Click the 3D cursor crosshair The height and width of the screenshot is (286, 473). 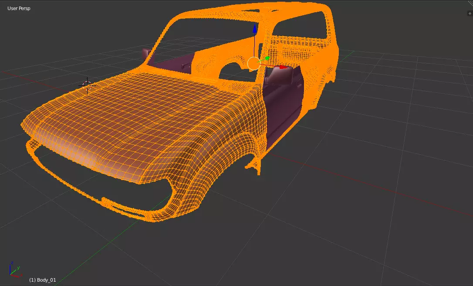point(87,85)
